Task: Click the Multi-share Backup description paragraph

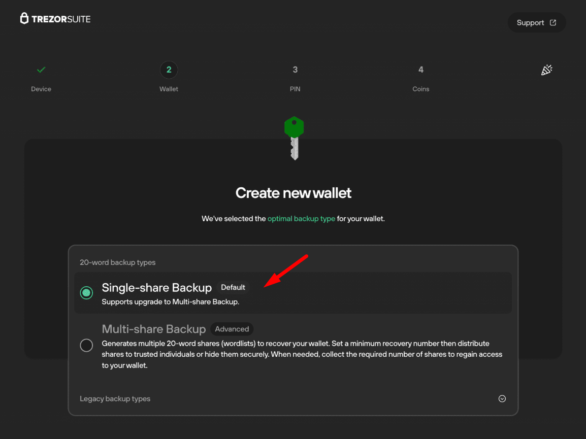Action: pos(302,354)
